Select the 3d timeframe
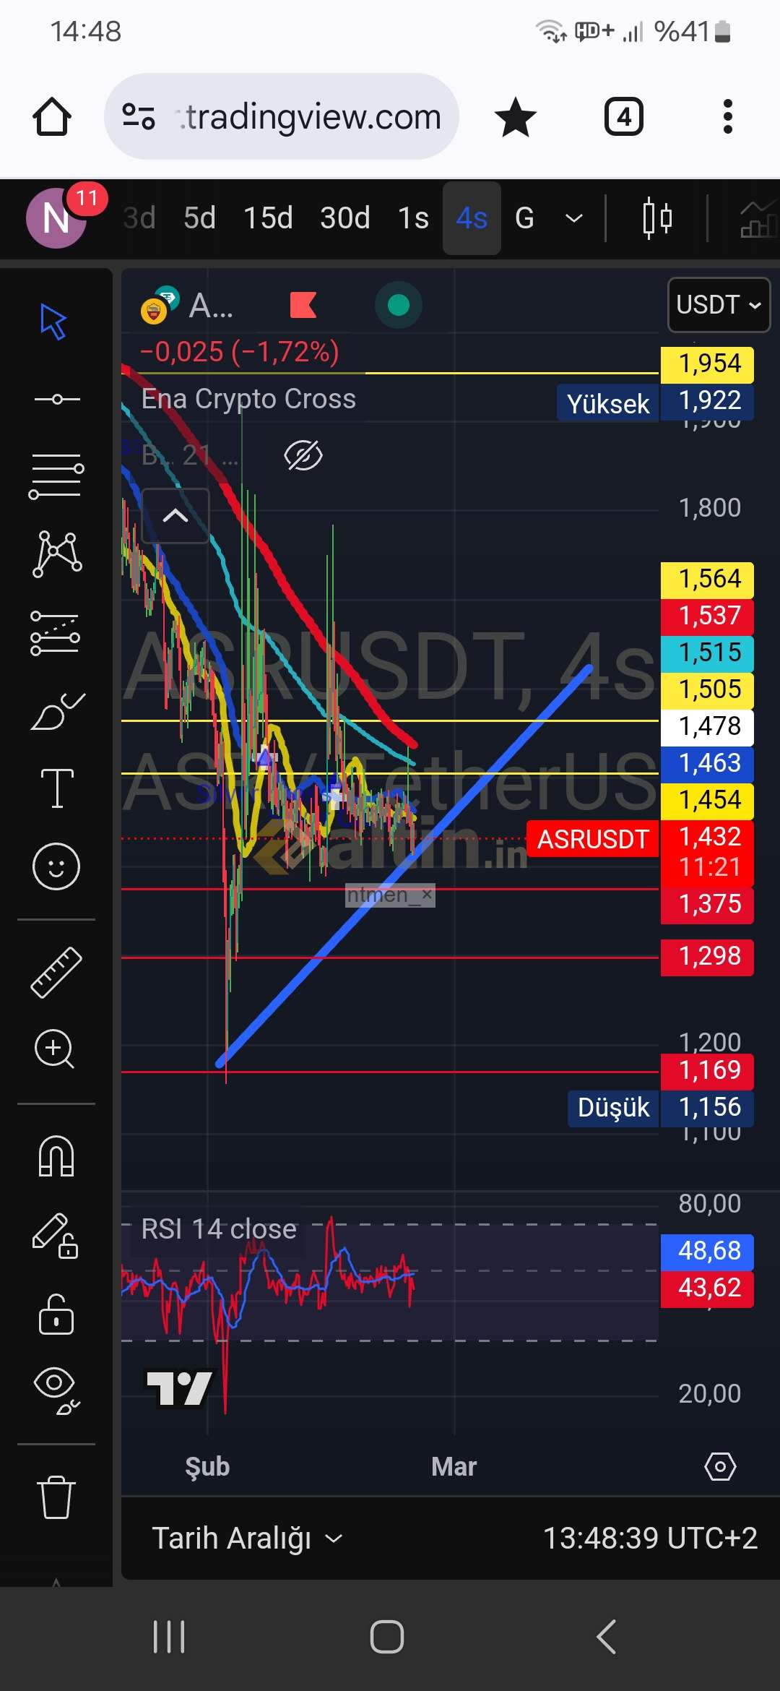The width and height of the screenshot is (780, 1691). point(139,218)
